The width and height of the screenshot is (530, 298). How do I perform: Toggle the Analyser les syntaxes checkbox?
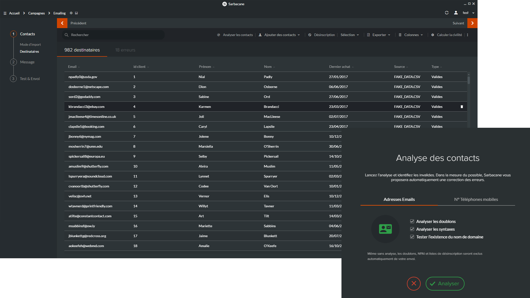(412, 229)
